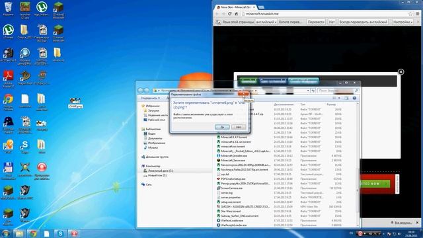423x238 pixels.
Task: Close the file rename dialog
Action: coord(243,94)
